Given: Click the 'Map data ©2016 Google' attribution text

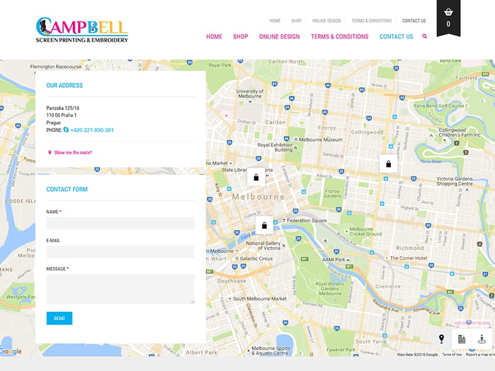Looking at the screenshot, I should [x=417, y=354].
